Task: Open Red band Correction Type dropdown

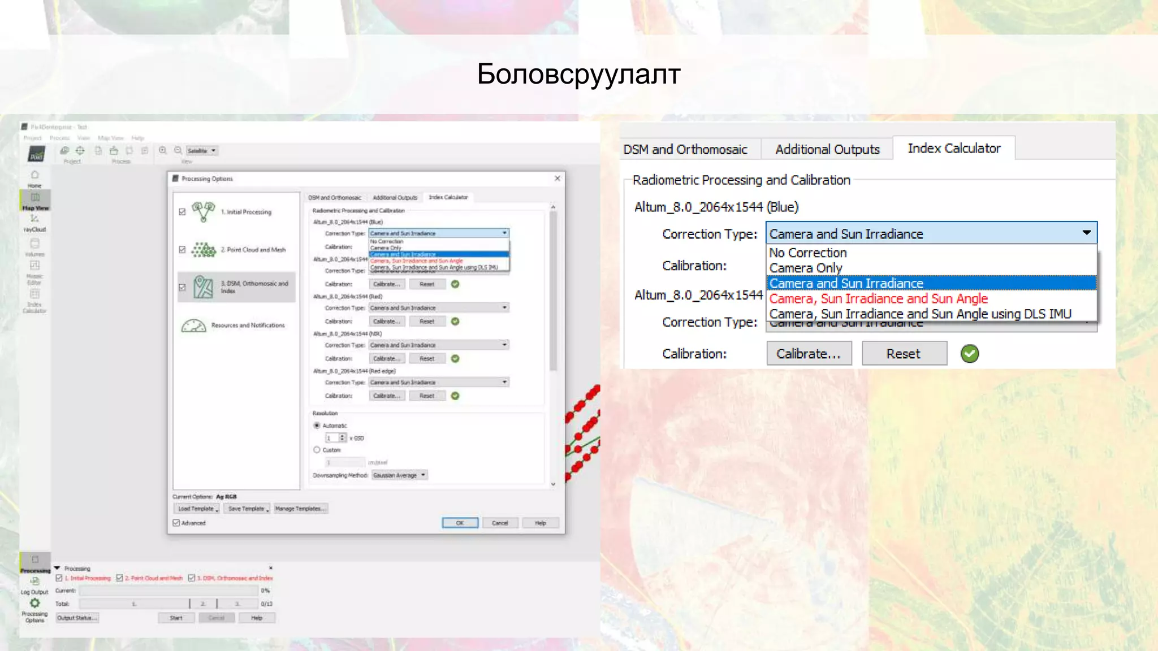Action: pyautogui.click(x=439, y=308)
